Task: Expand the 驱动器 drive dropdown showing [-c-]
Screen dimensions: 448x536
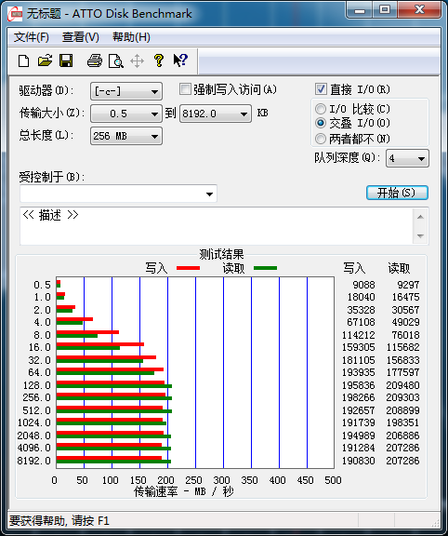Action: tap(126, 91)
